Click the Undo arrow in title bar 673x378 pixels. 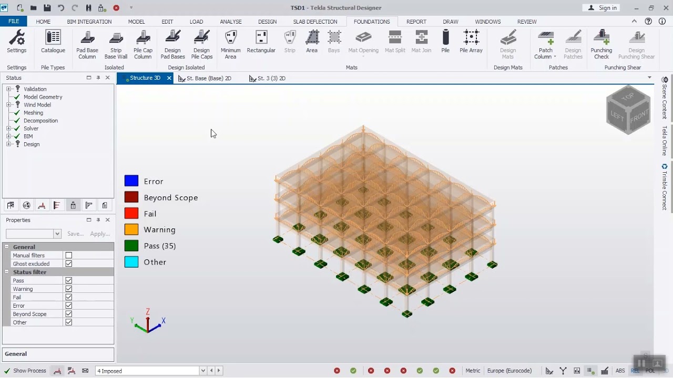61,8
